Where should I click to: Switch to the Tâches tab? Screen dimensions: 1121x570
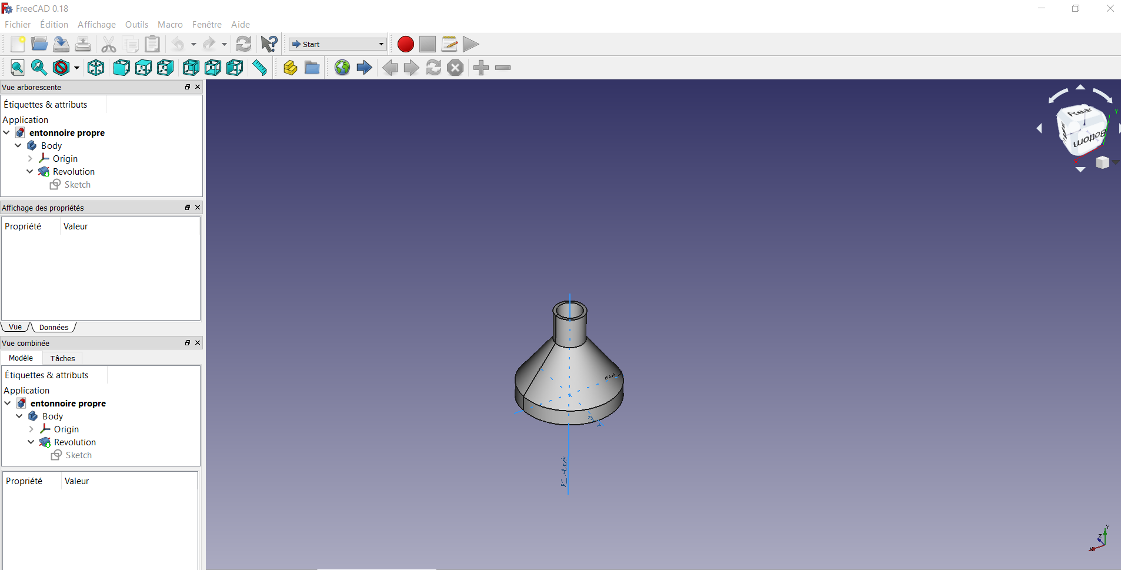62,358
